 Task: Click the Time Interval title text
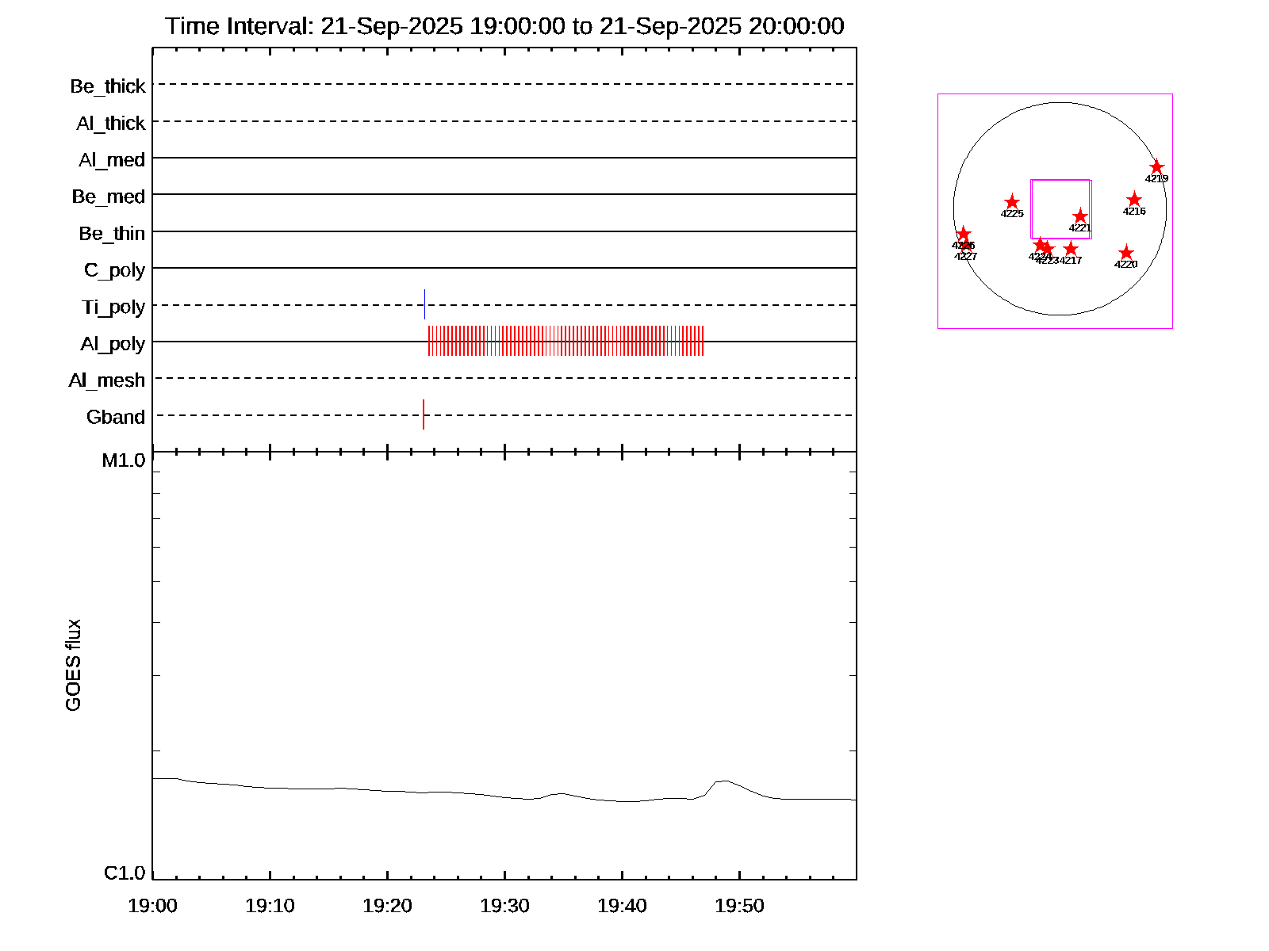[x=504, y=26]
